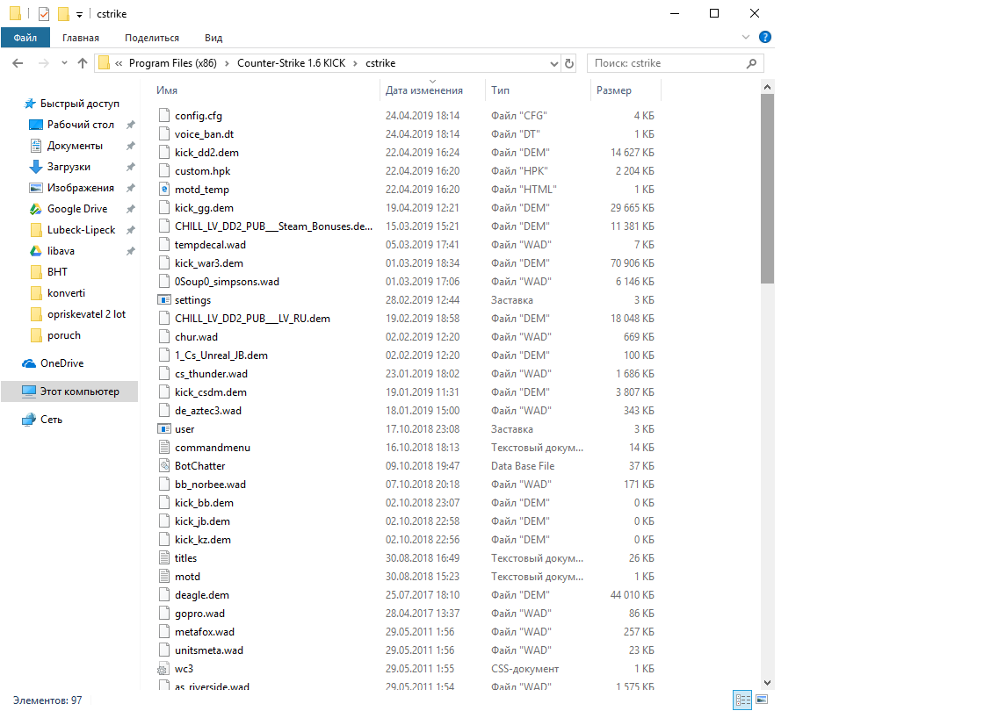
Task: Open address bar history dropdown
Action: pyautogui.click(x=554, y=63)
